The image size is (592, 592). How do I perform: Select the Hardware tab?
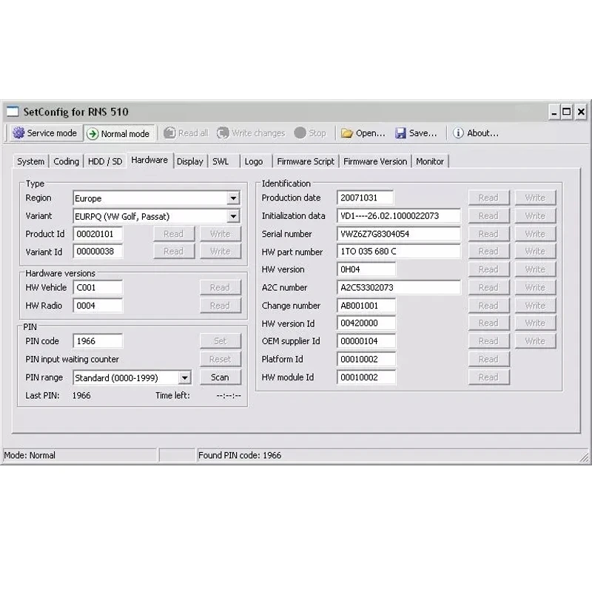[x=149, y=160]
